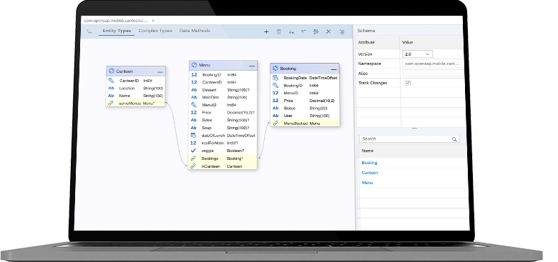Image resolution: width=558 pixels, height=262 pixels.
Task: Click the Ab icon beside Location
Action: click(x=111, y=88)
